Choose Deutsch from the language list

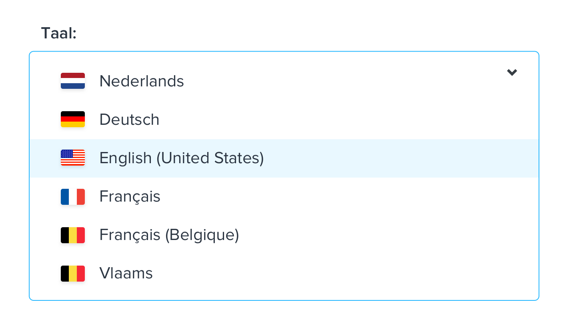(x=129, y=120)
